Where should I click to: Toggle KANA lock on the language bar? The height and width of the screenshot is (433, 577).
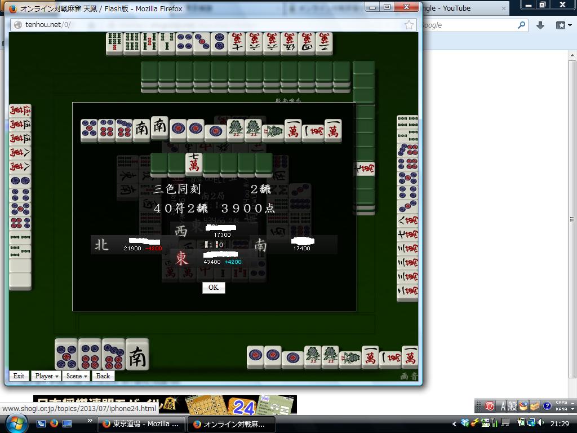pyautogui.click(x=561, y=409)
